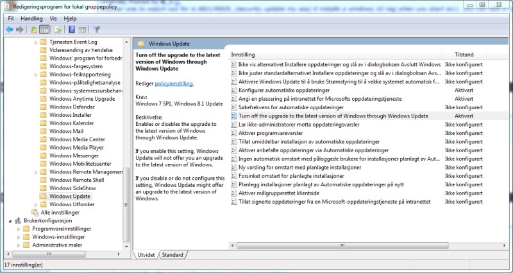Click policy icon beside Konfigurer automatiske oppdateringer

click(233, 90)
